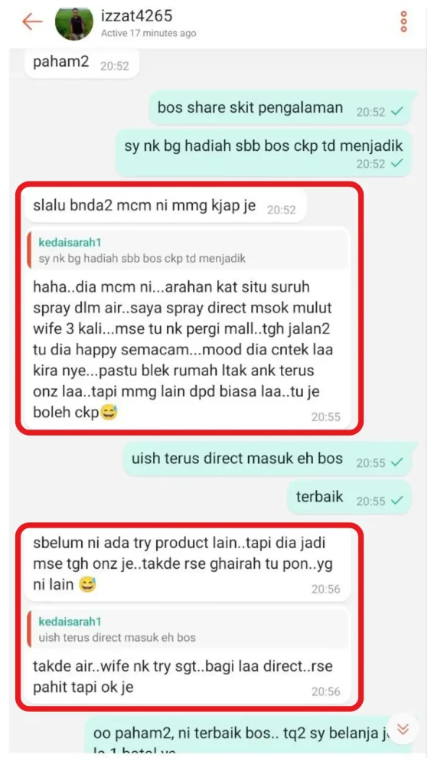
Task: Tap the read checkmark beside 'terbaik'
Action: pyautogui.click(x=397, y=501)
